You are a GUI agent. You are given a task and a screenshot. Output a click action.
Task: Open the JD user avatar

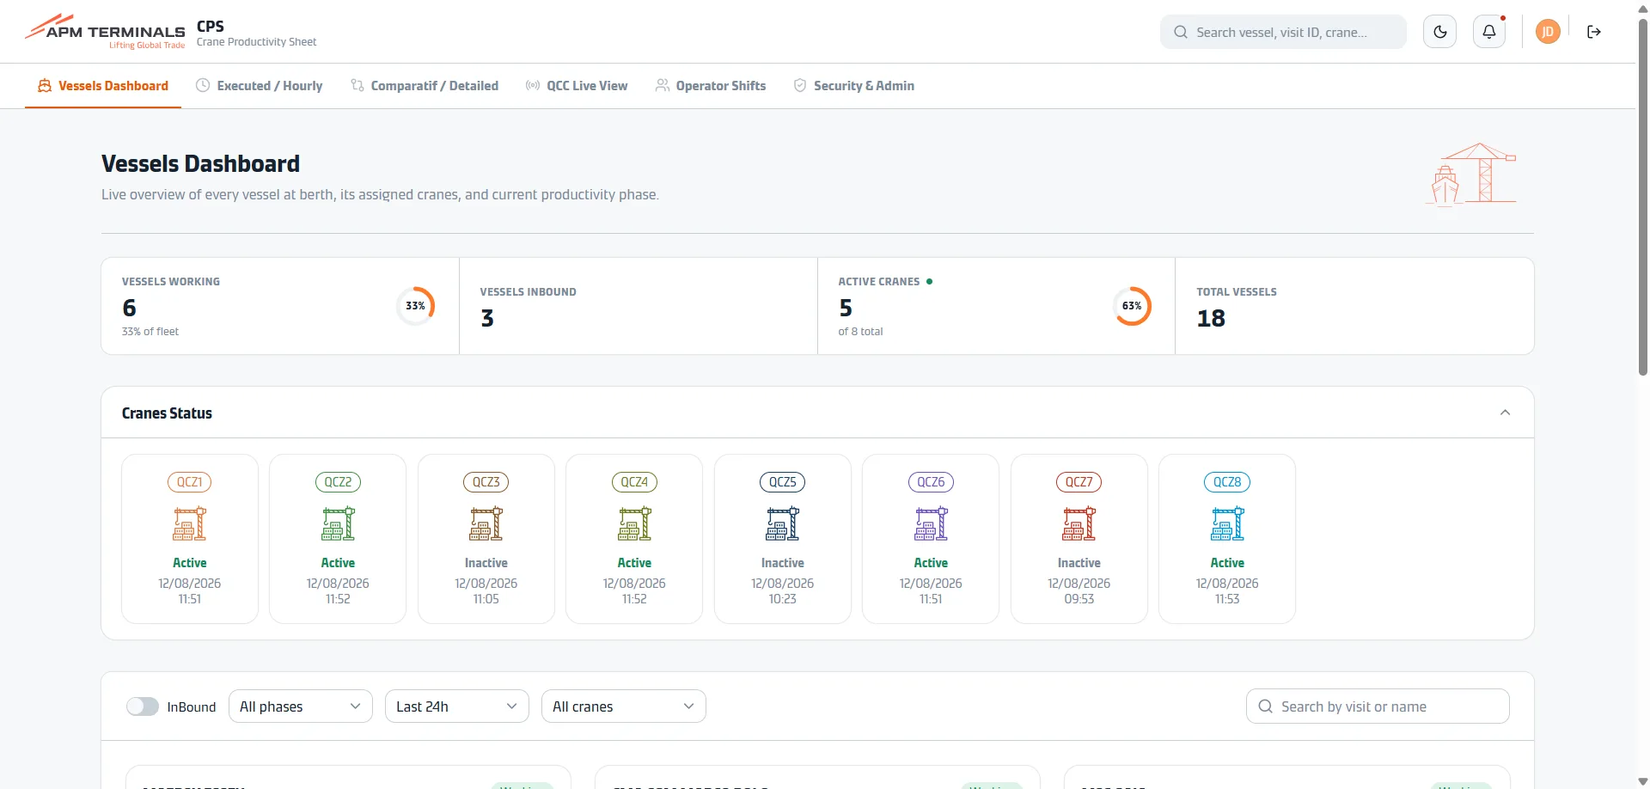pos(1548,32)
